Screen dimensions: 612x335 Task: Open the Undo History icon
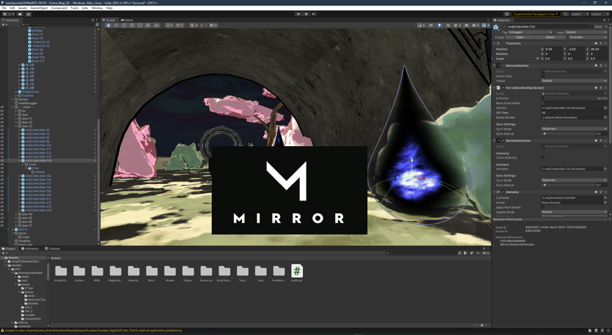click(507, 14)
